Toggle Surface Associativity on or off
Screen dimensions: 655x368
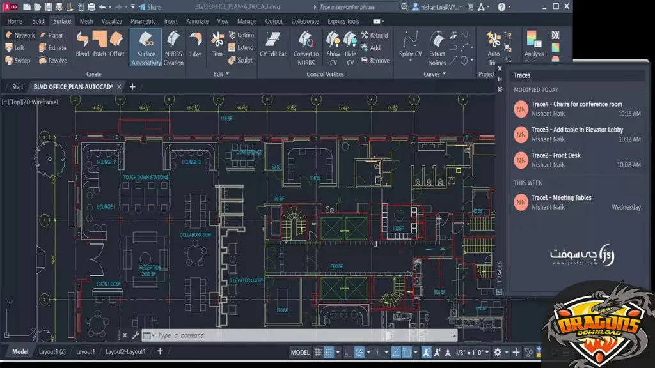point(146,47)
